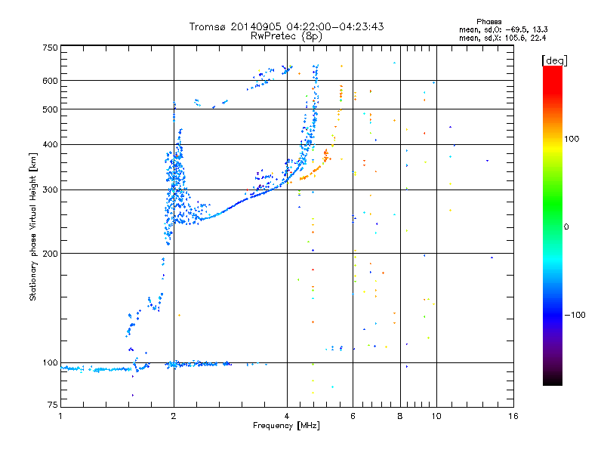Screen dimensions: 604x453
Task: Click the phase colorbar
Action: [553, 225]
